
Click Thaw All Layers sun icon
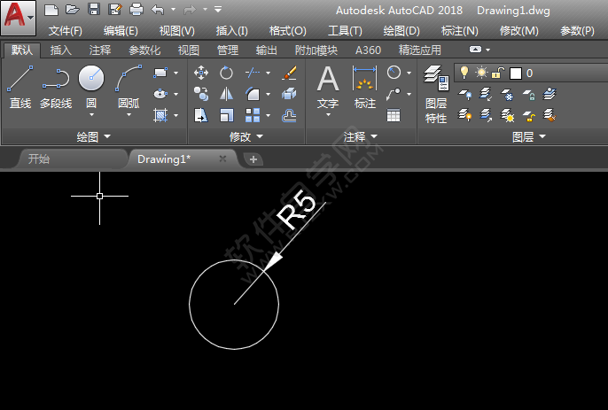(x=507, y=115)
